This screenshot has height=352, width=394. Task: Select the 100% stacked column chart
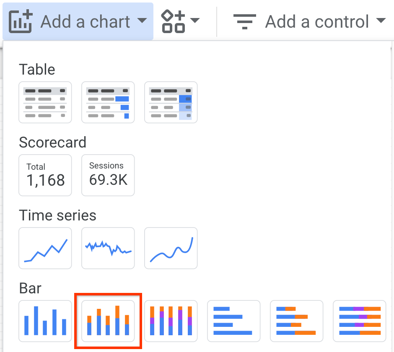coord(171,321)
